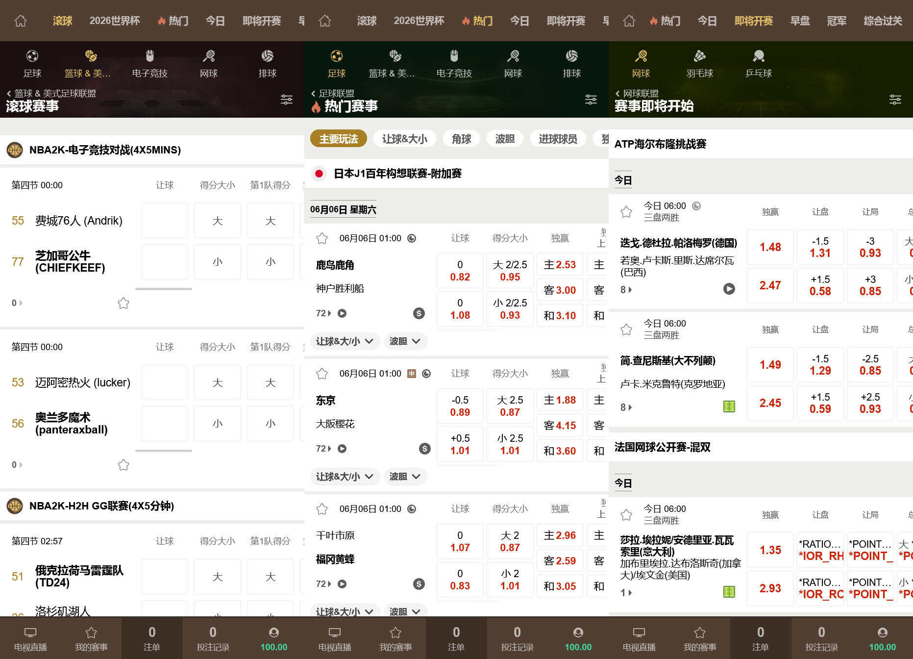Play live stream for 东京 vs 大阪樱花
Viewport: 913px width, 659px height.
tap(342, 449)
